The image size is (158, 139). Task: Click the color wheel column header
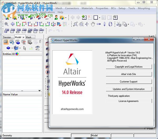(17, 54)
